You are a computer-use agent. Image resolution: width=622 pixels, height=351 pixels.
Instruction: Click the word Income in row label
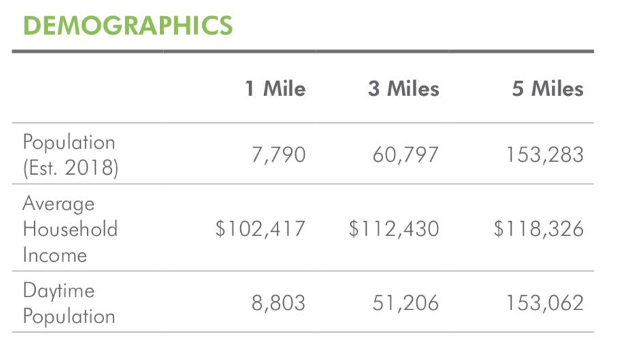pos(54,254)
